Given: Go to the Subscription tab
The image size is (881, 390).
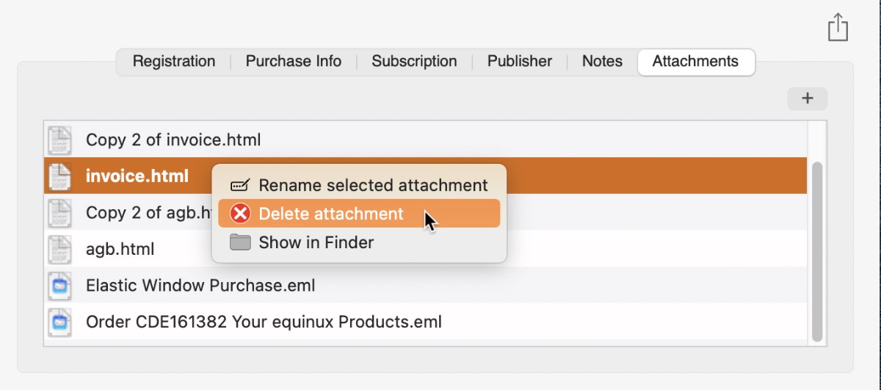Looking at the screenshot, I should 414,62.
